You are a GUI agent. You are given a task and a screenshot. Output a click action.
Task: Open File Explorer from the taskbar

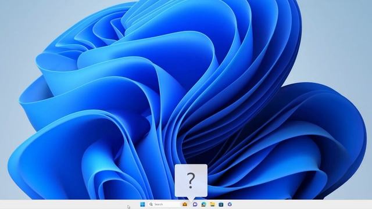pyautogui.click(x=212, y=204)
